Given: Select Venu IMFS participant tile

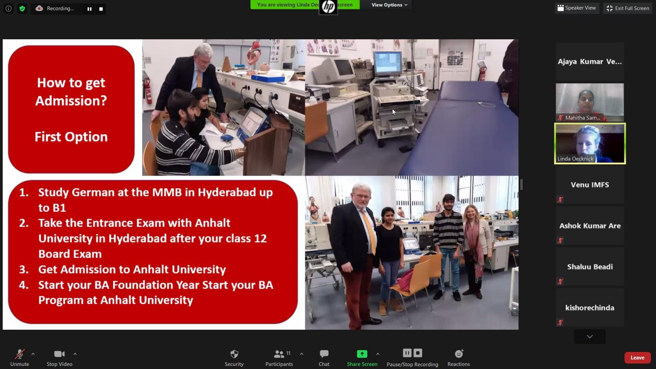Looking at the screenshot, I should pyautogui.click(x=590, y=184).
